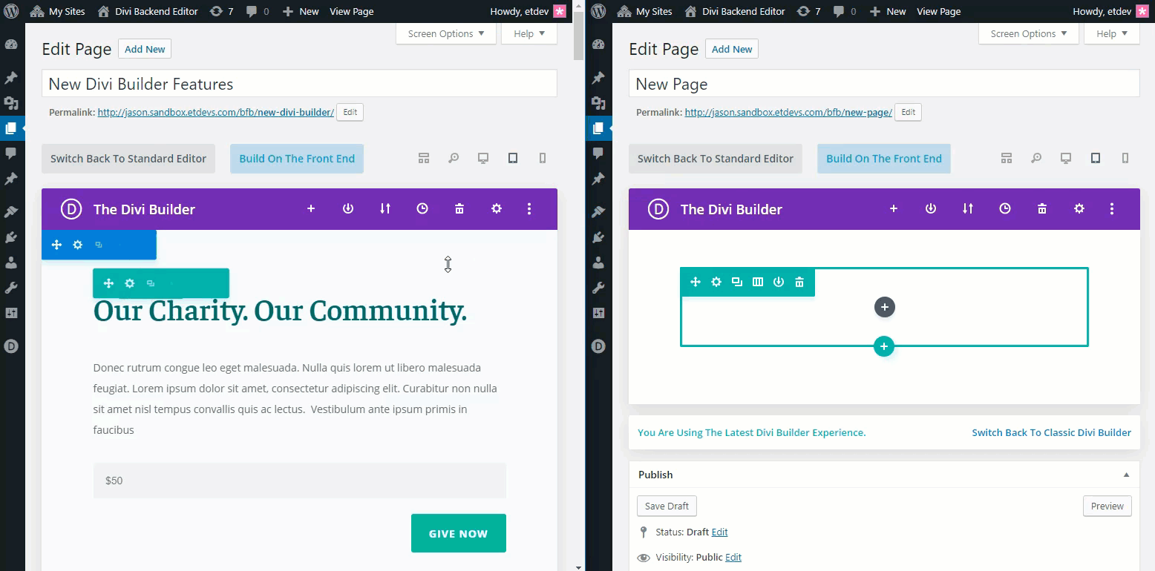Select desktop preview in New Page window
This screenshot has width=1155, height=571.
[x=1066, y=158]
